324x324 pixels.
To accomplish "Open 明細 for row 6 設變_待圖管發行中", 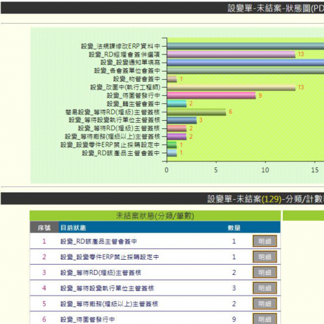I will coord(265,319).
